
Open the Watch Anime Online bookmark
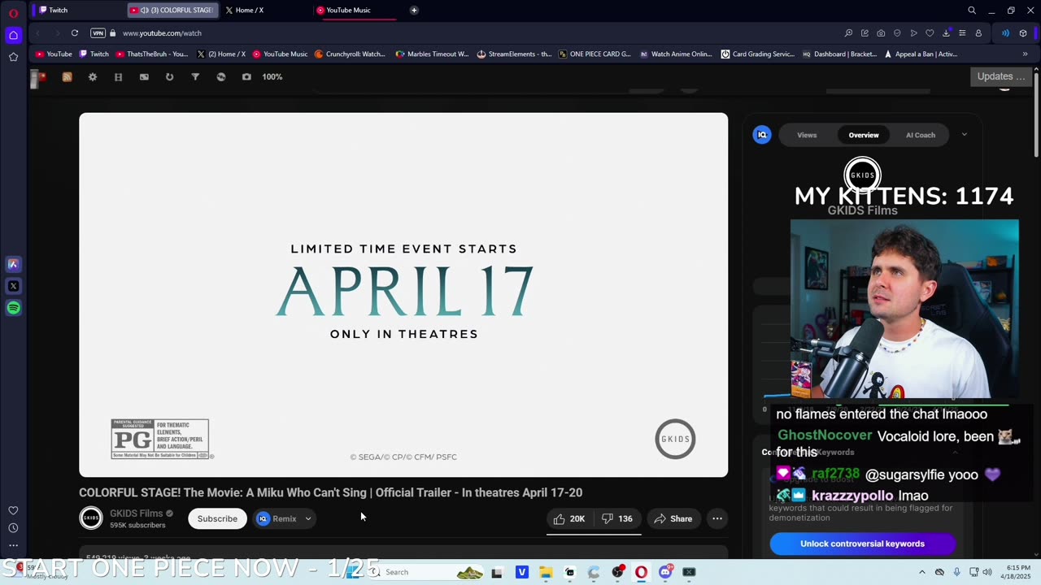[x=676, y=54]
